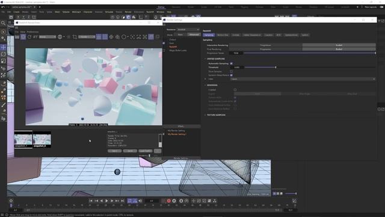Toggle the Save checkbox in Render Settings
The image size is (385, 217).
coord(164,43)
